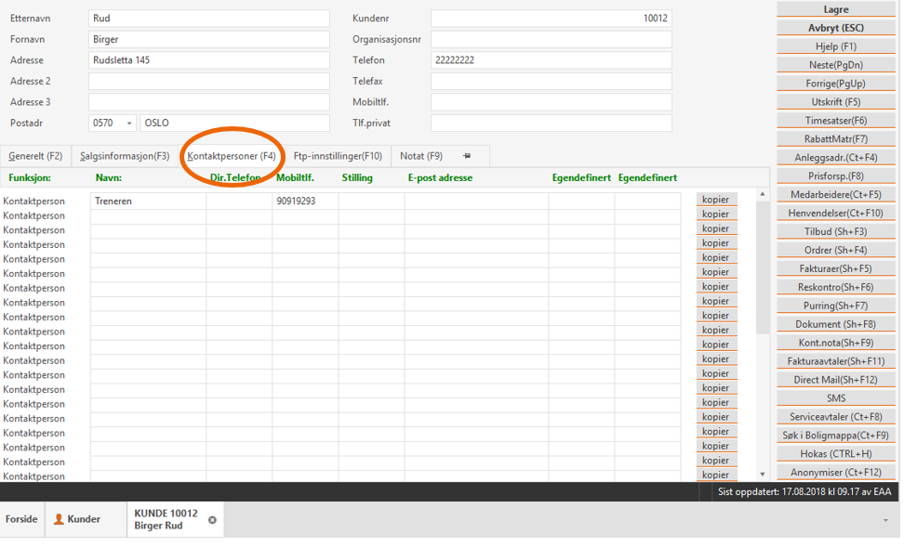Image resolution: width=904 pixels, height=547 pixels.
Task: Select the Ftp-innstillinger (F10) tab
Action: pyautogui.click(x=338, y=156)
